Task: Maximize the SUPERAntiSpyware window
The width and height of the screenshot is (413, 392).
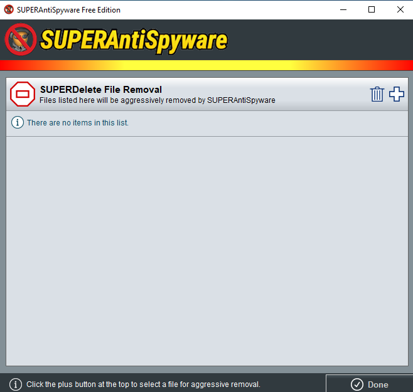Action: pos(372,10)
